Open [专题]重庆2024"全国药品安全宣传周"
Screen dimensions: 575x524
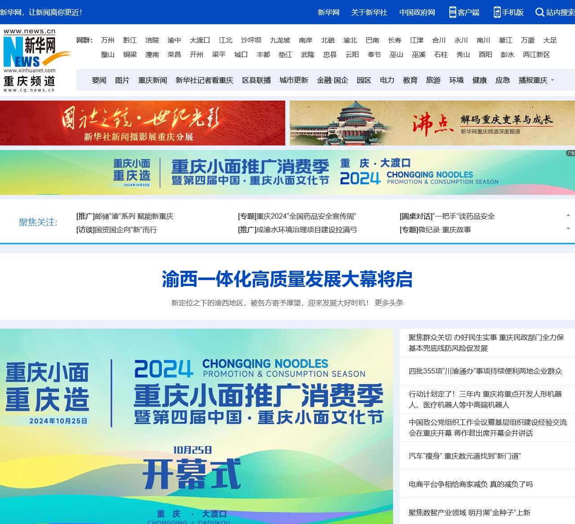pos(297,216)
